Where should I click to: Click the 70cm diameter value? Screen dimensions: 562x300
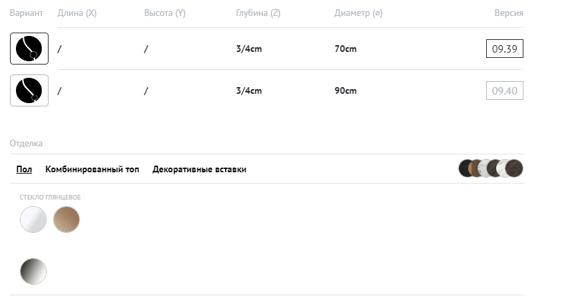pyautogui.click(x=345, y=49)
